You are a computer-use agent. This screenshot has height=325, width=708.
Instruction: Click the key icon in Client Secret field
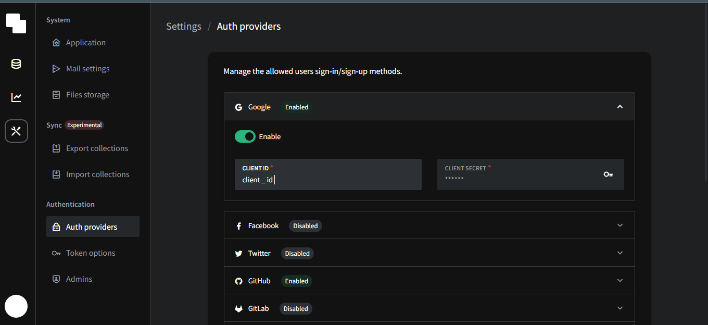click(x=608, y=174)
